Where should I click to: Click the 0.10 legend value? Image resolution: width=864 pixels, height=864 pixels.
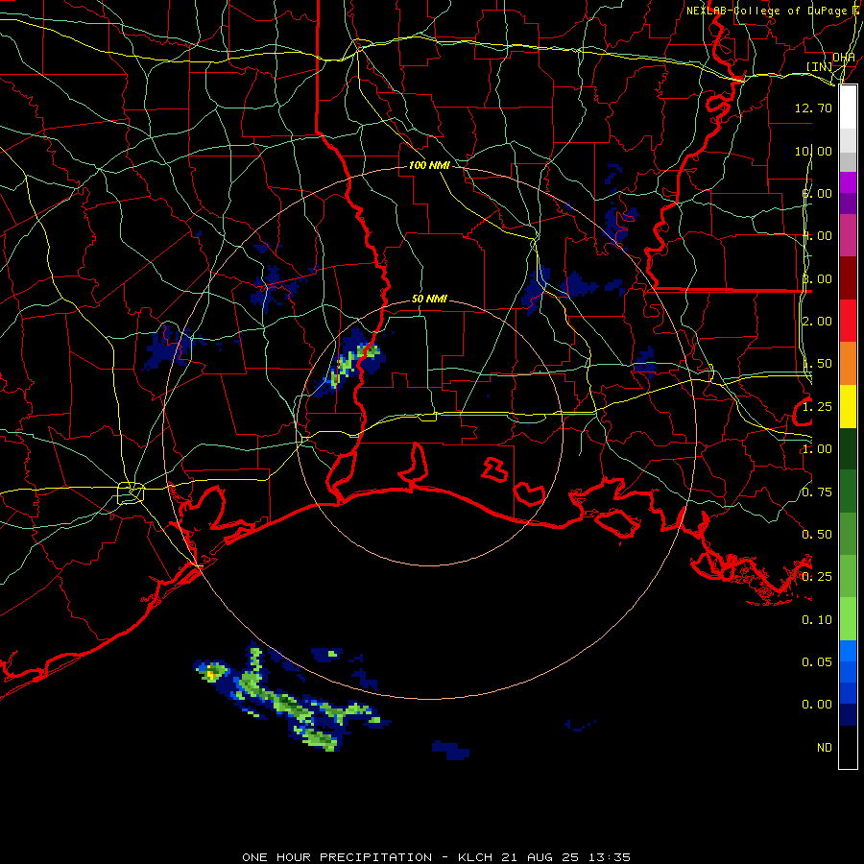click(x=817, y=620)
